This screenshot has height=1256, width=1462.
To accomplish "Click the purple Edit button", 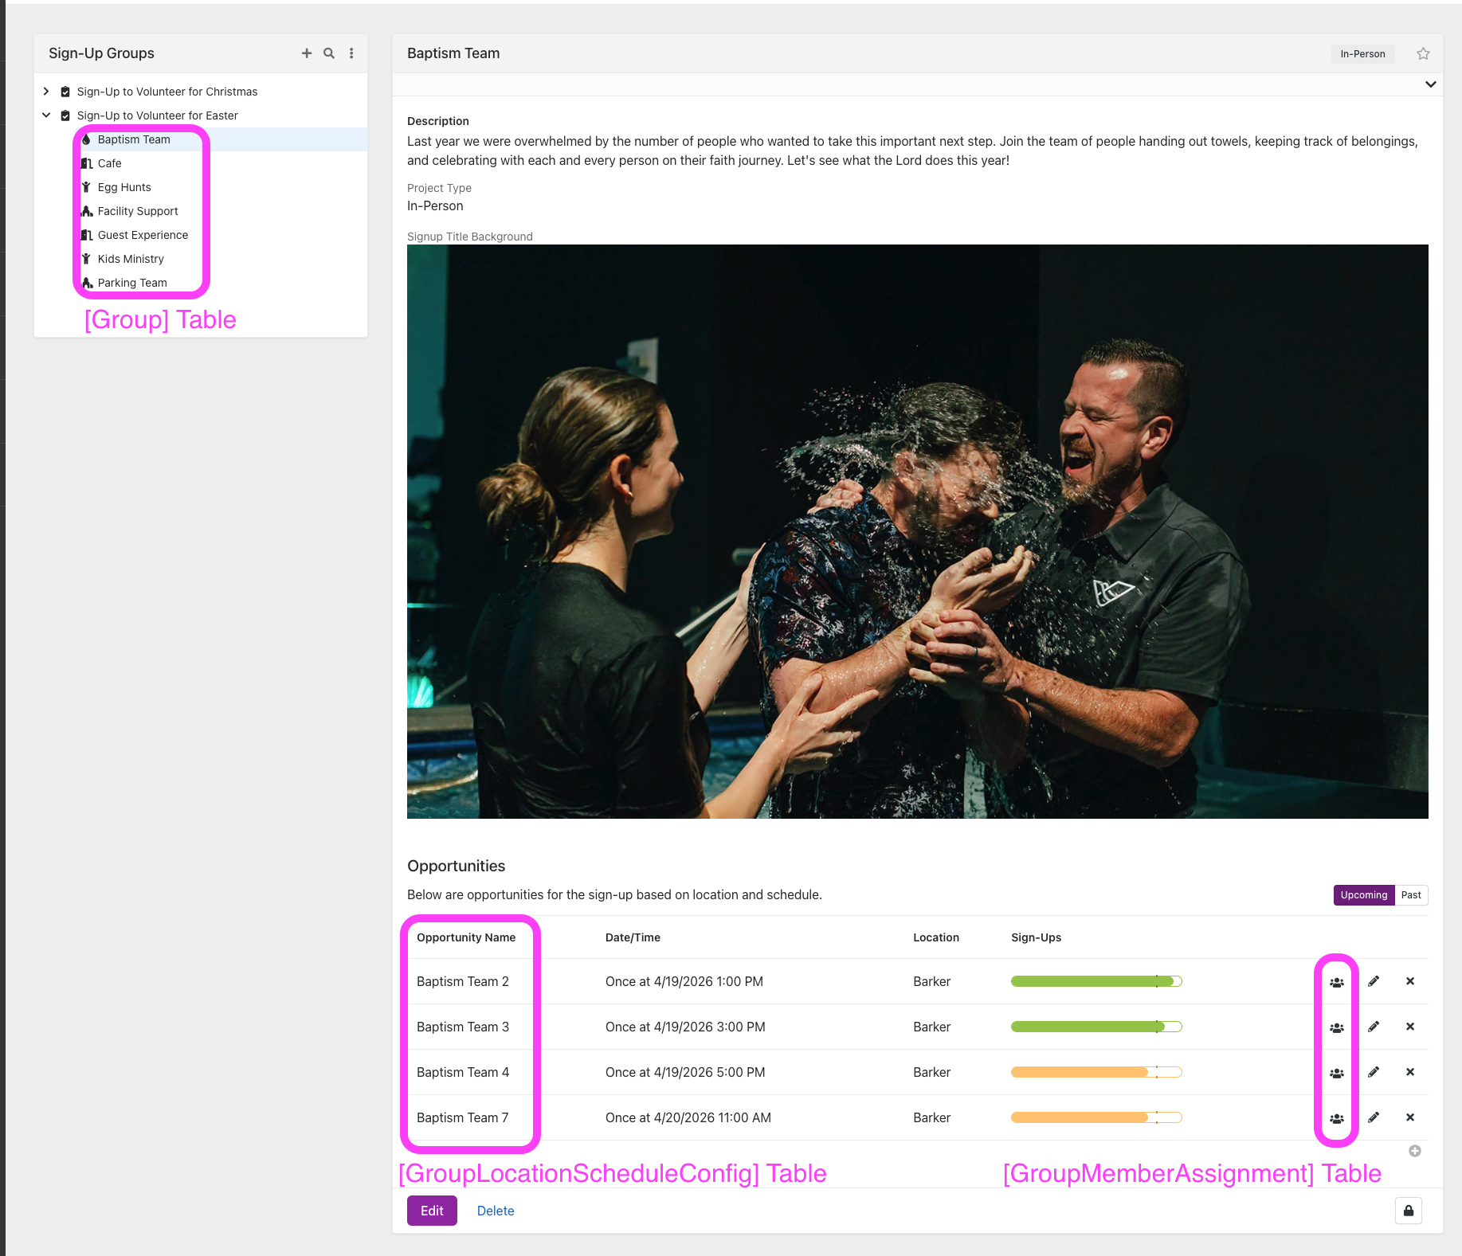I will point(432,1211).
